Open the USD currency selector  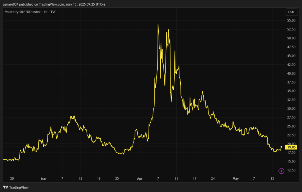(291, 12)
